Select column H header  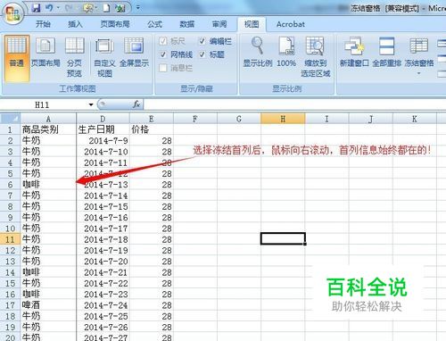pos(283,119)
